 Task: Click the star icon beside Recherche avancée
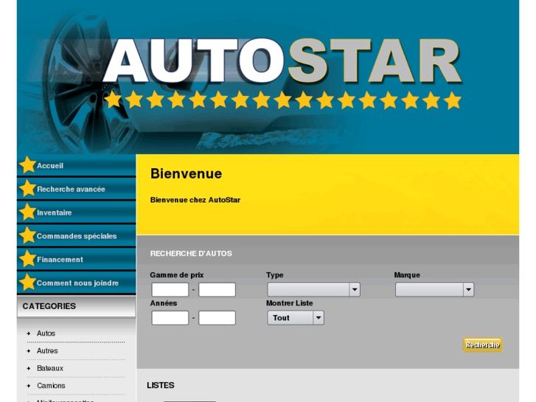coord(28,189)
